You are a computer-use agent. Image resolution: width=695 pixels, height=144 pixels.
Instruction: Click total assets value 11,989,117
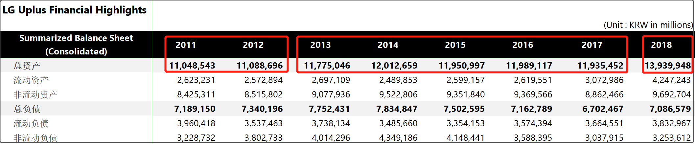[529, 66]
